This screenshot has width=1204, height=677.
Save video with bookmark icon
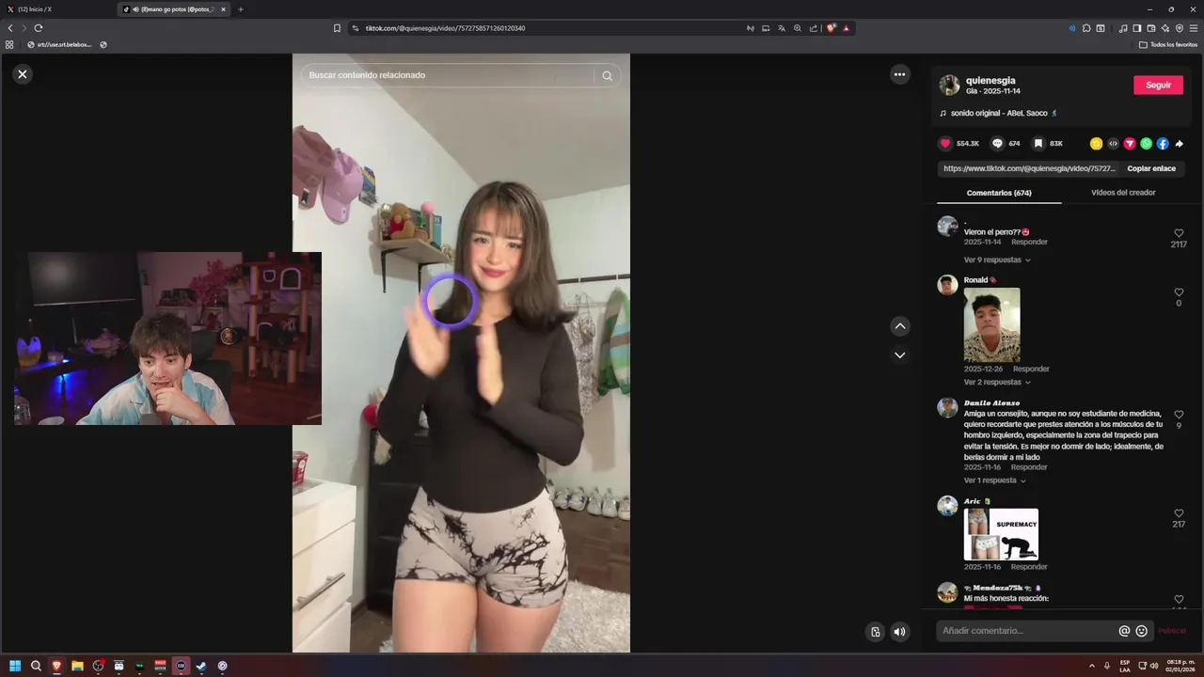tap(1038, 144)
